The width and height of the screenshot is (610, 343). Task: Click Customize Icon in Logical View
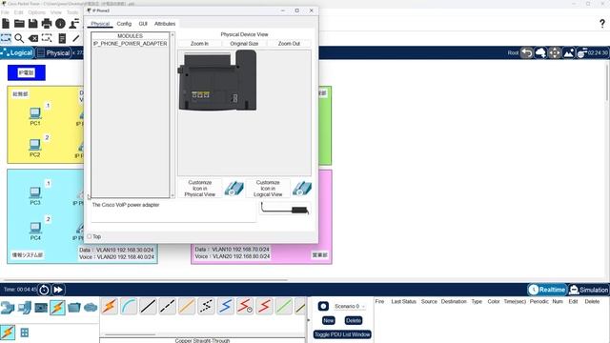click(268, 189)
